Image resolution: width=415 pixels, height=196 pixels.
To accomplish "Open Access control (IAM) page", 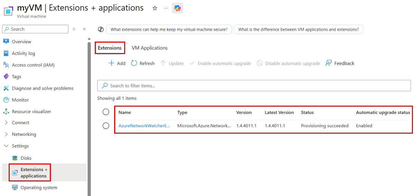I will 33,65.
